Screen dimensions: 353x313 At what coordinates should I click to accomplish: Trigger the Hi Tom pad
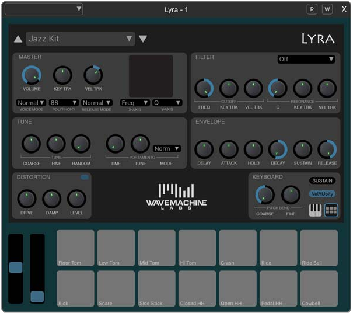pos(197,248)
